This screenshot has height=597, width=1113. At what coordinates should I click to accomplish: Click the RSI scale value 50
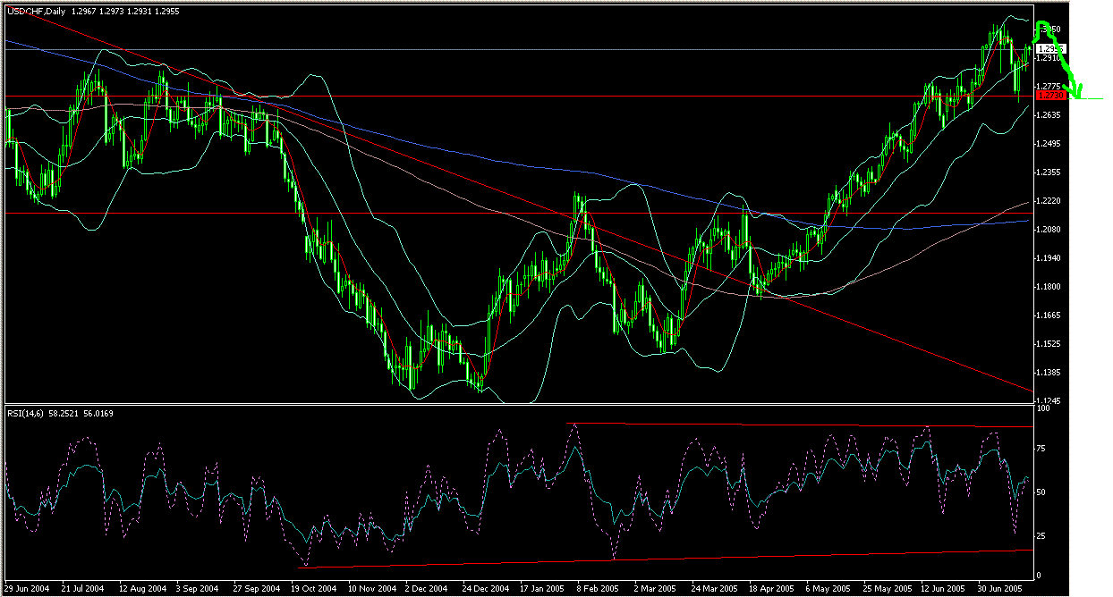click(1040, 492)
